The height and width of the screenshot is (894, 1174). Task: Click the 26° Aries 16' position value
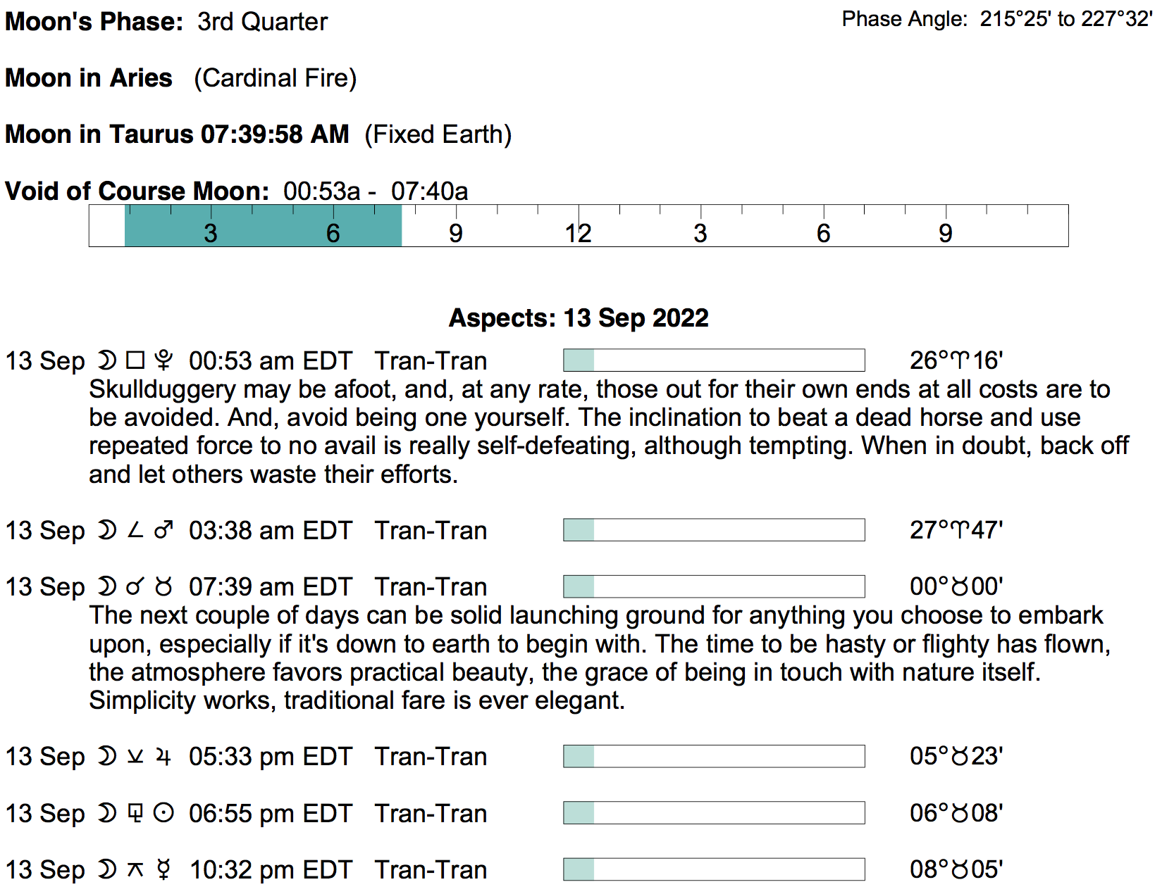coord(956,360)
